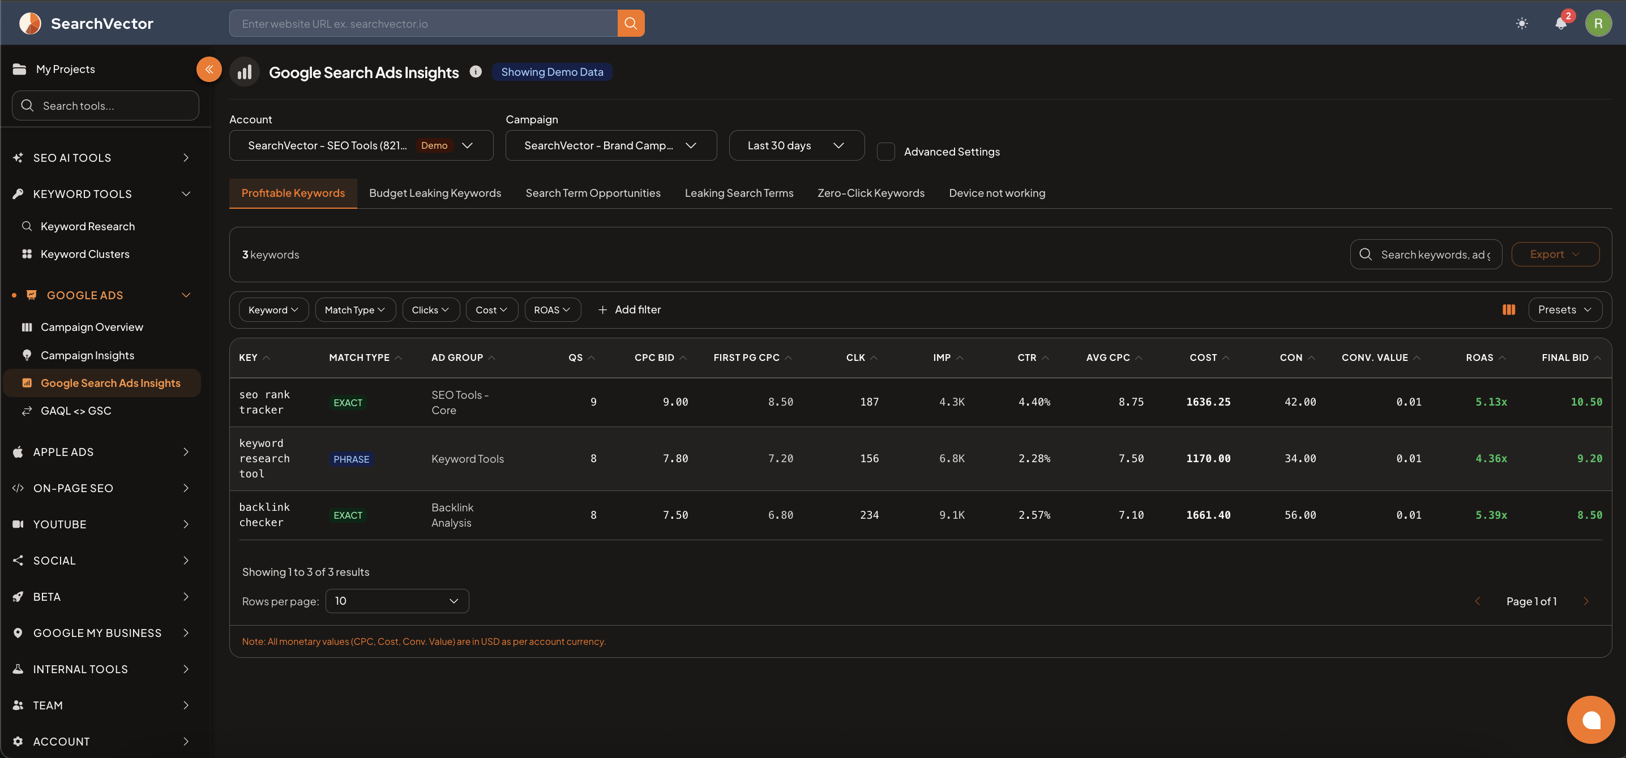
Task: Click the SearchVector logo icon
Action: (29, 23)
